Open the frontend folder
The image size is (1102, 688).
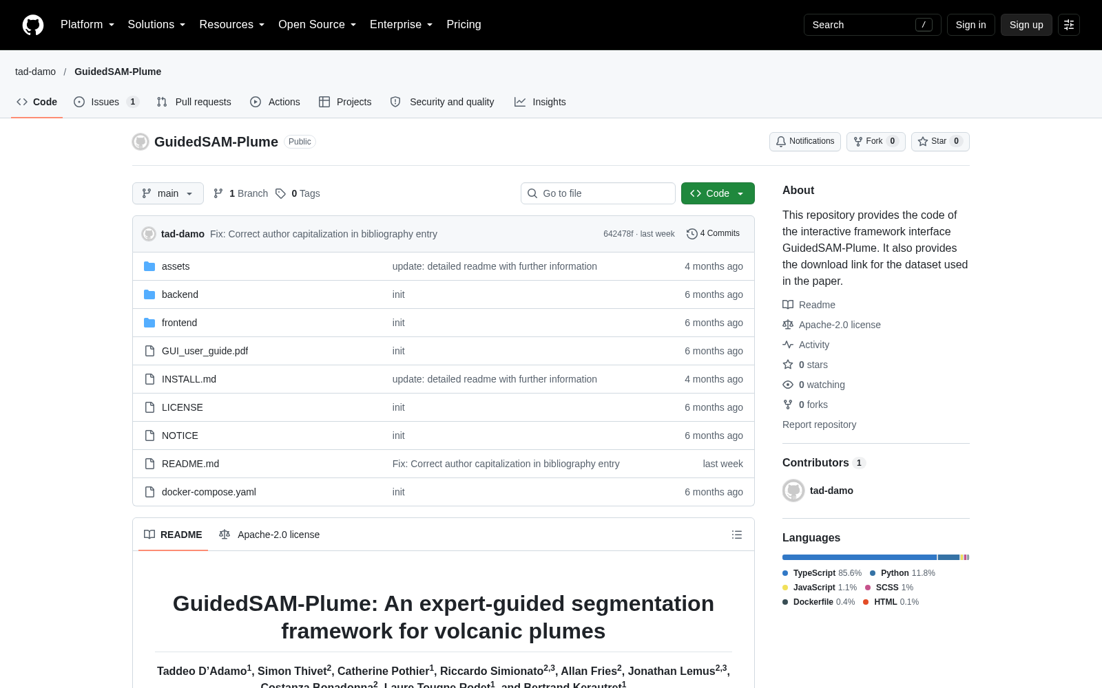click(179, 323)
